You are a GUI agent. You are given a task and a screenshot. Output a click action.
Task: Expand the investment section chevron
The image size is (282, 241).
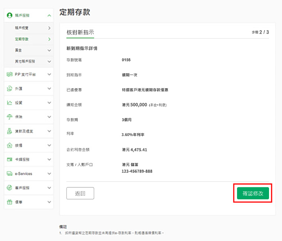pyautogui.click(x=49, y=103)
